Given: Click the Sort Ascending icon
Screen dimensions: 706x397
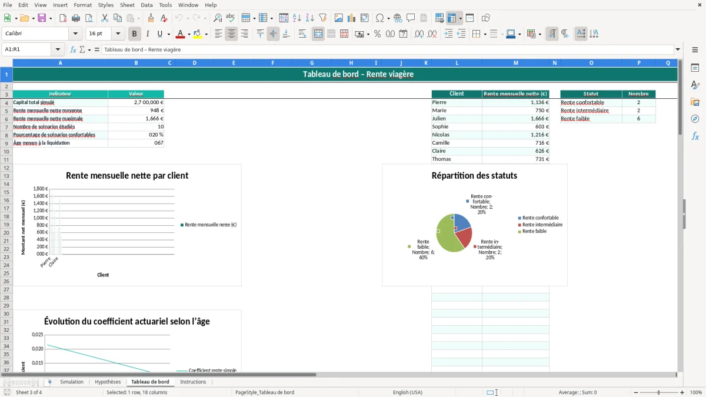Looking at the screenshot, I should tap(297, 18).
